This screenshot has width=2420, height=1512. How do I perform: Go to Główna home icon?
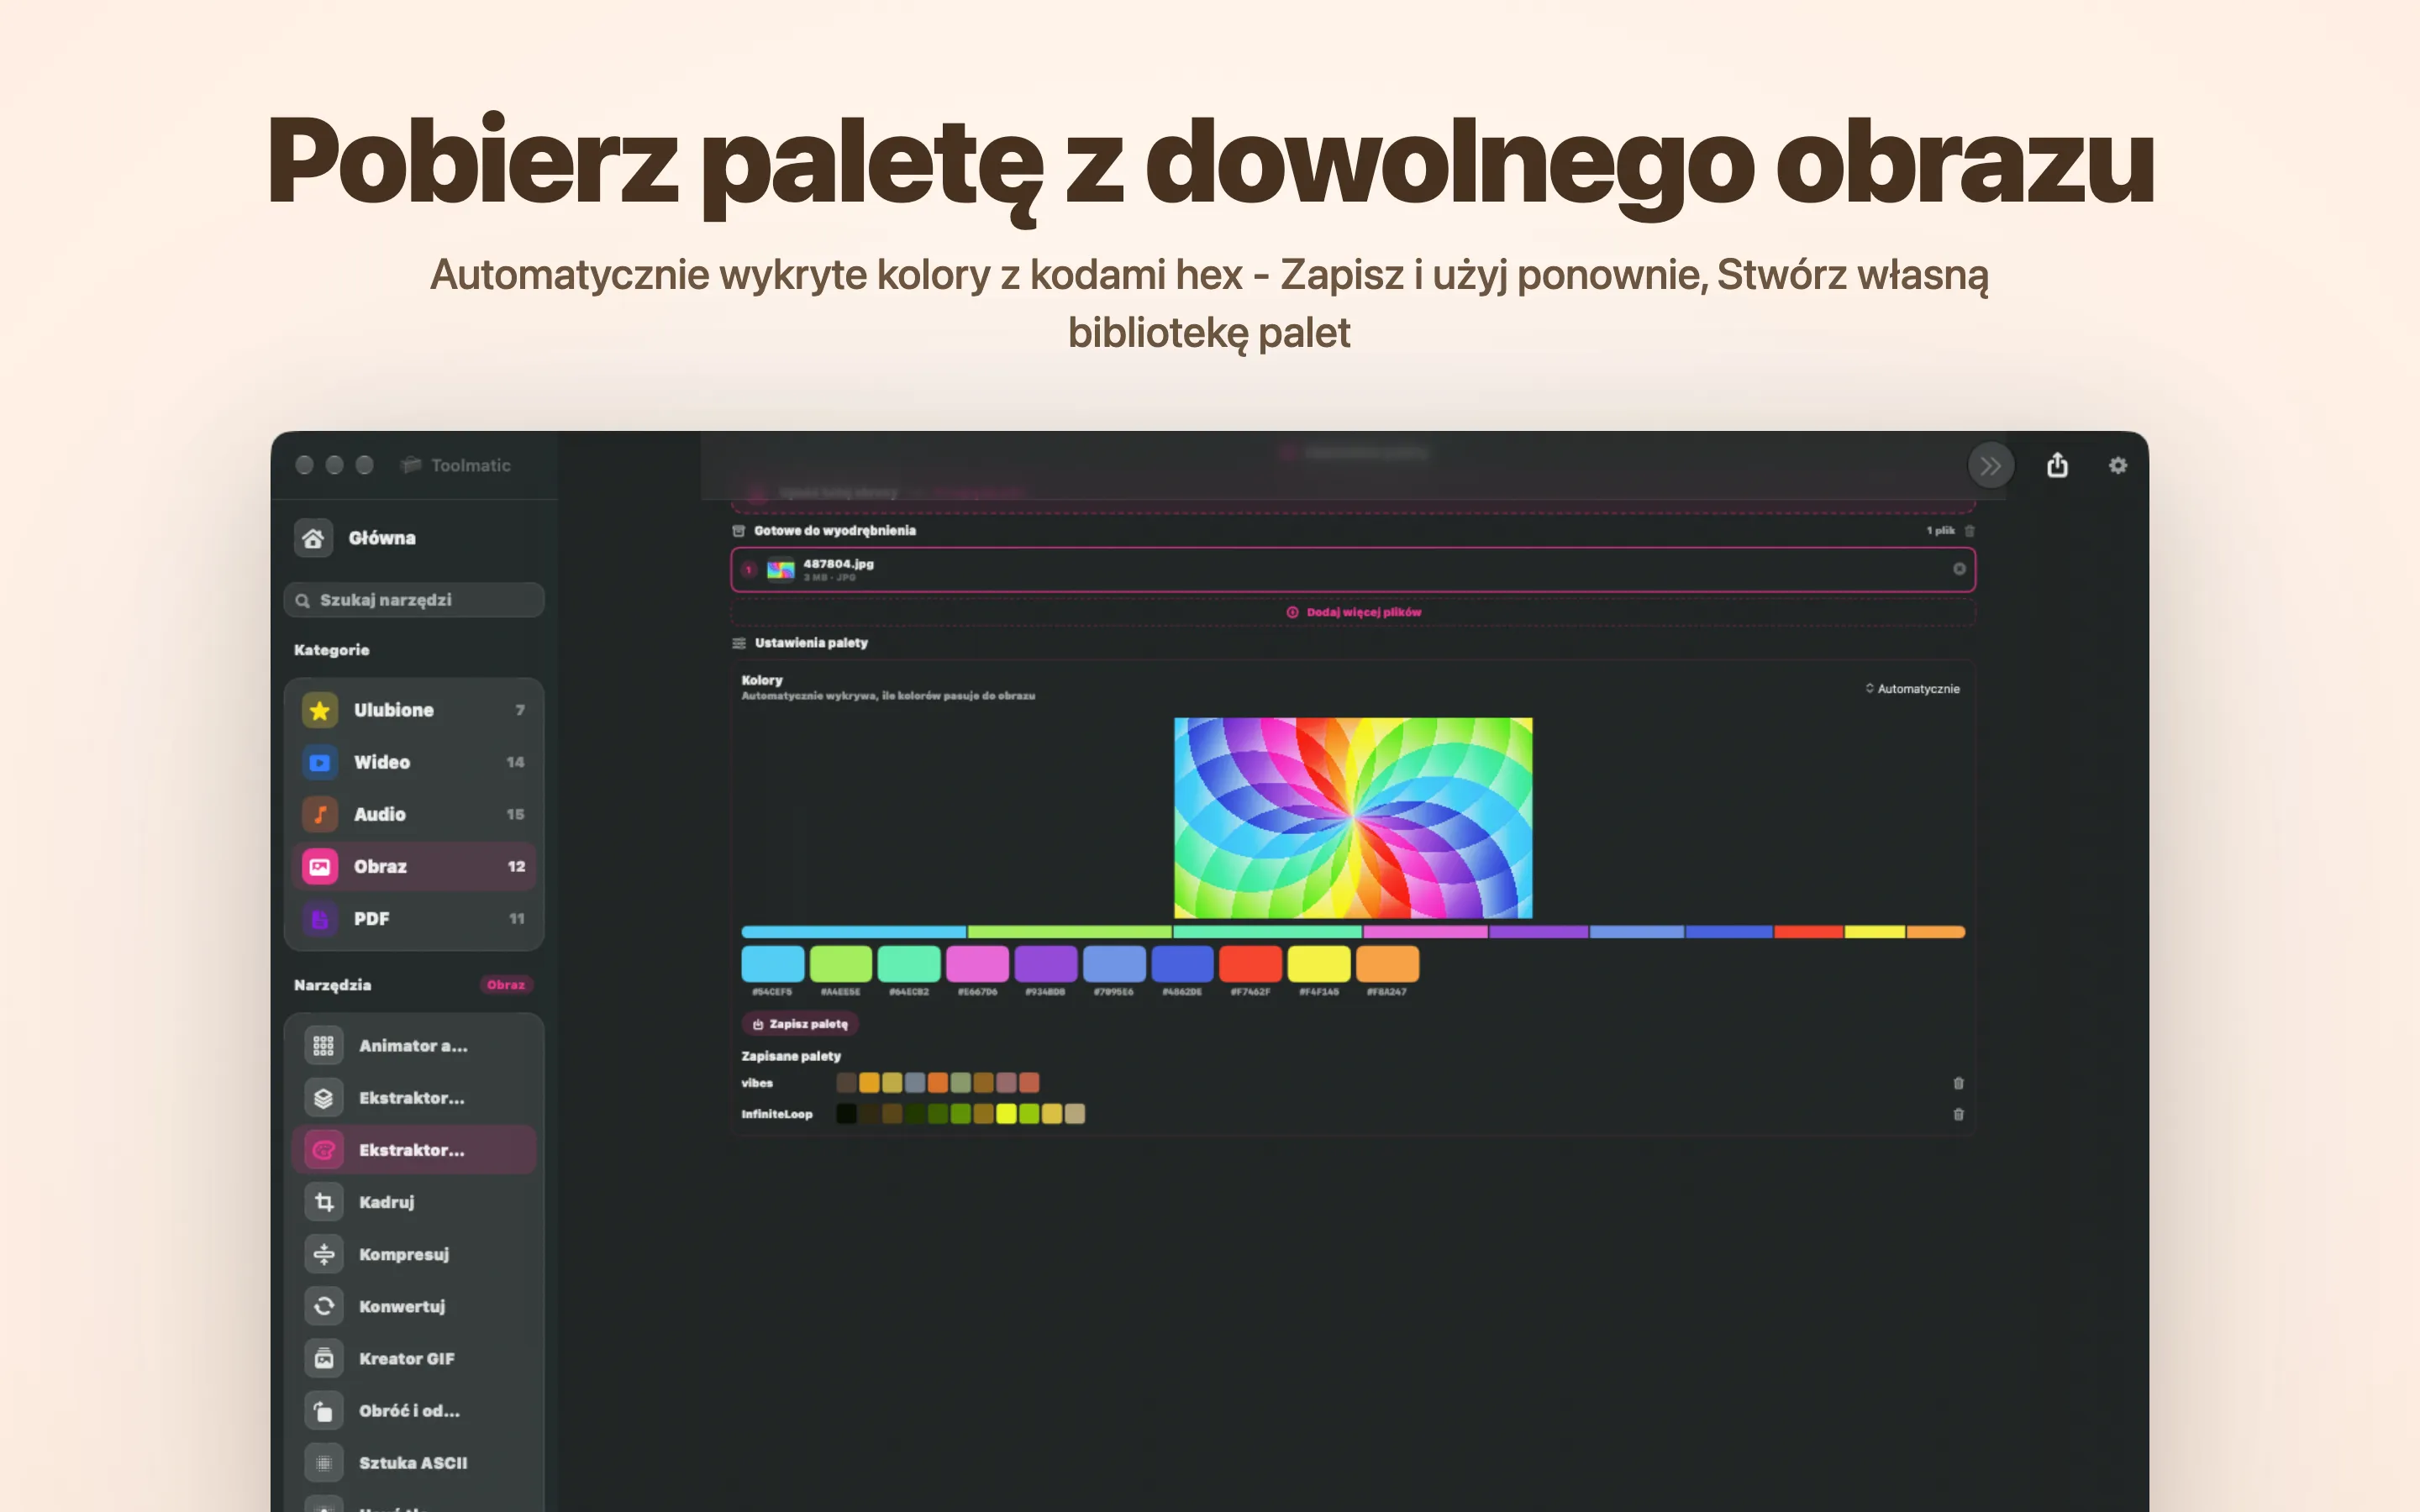click(313, 538)
